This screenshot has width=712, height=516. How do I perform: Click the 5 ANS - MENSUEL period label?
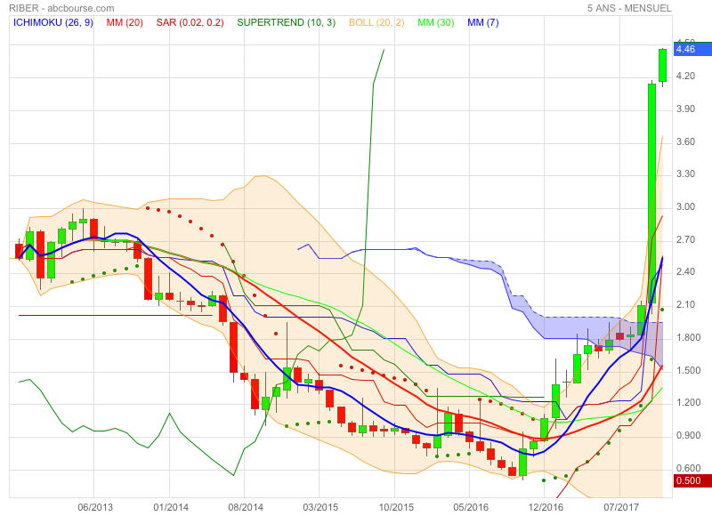click(629, 8)
